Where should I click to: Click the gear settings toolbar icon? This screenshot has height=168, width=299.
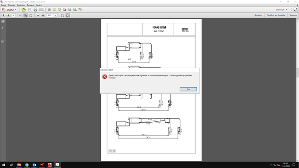coord(50,10)
